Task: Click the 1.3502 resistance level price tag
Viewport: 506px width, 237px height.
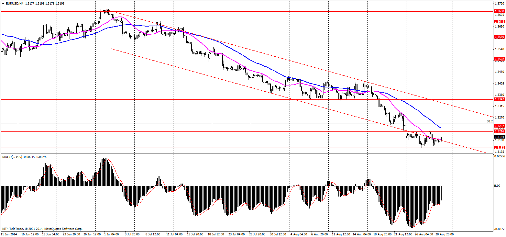Action: [499, 59]
